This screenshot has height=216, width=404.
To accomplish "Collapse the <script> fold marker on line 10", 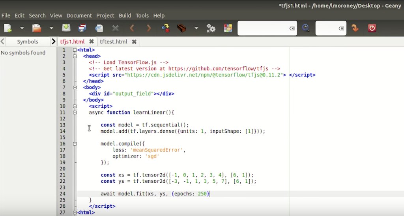I will pyautogui.click(x=75, y=106).
